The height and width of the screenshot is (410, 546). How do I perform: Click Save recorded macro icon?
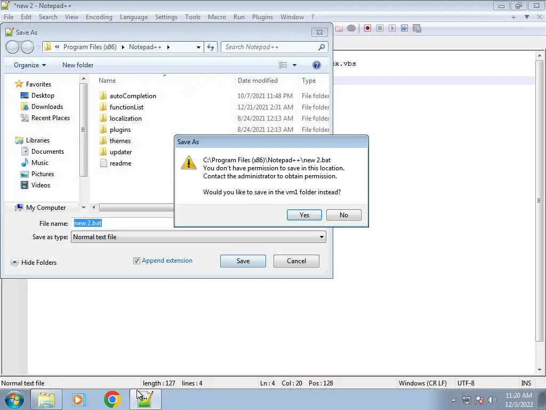pos(417,28)
